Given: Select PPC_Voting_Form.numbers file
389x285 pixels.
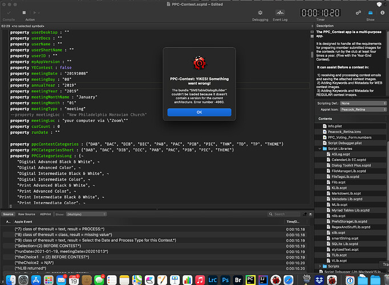Looking at the screenshot, I should (x=351, y=137).
